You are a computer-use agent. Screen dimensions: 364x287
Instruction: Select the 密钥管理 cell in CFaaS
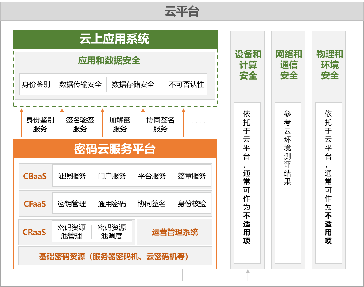(x=72, y=204)
